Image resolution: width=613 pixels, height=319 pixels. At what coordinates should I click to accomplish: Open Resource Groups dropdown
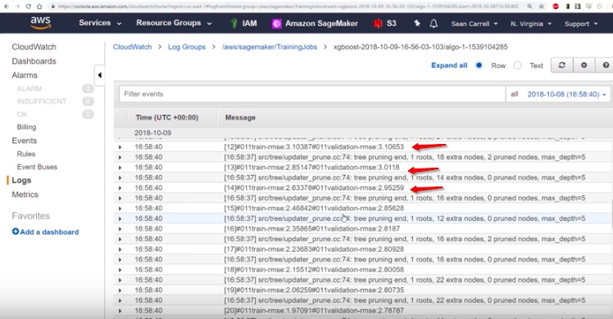click(x=174, y=23)
